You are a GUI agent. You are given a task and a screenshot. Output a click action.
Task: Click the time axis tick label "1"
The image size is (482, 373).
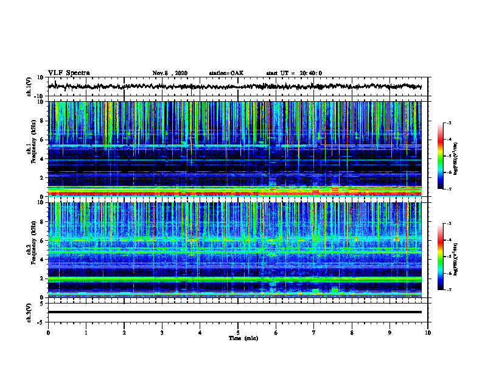click(86, 333)
